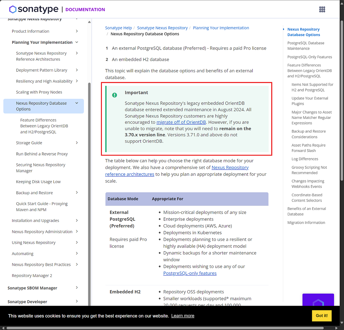Jump to PostgreSQL-Only Features section
344x330 pixels.
coord(310,57)
